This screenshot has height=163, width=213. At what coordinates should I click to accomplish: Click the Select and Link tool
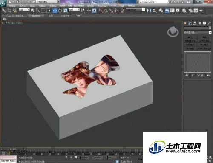4,11
